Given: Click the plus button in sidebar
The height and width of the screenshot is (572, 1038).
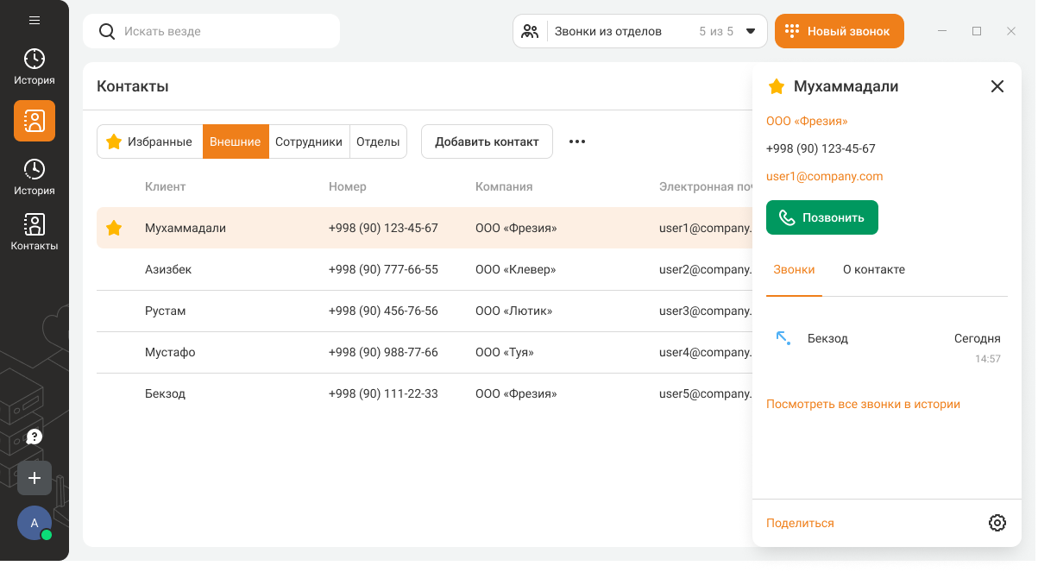Looking at the screenshot, I should [x=35, y=478].
